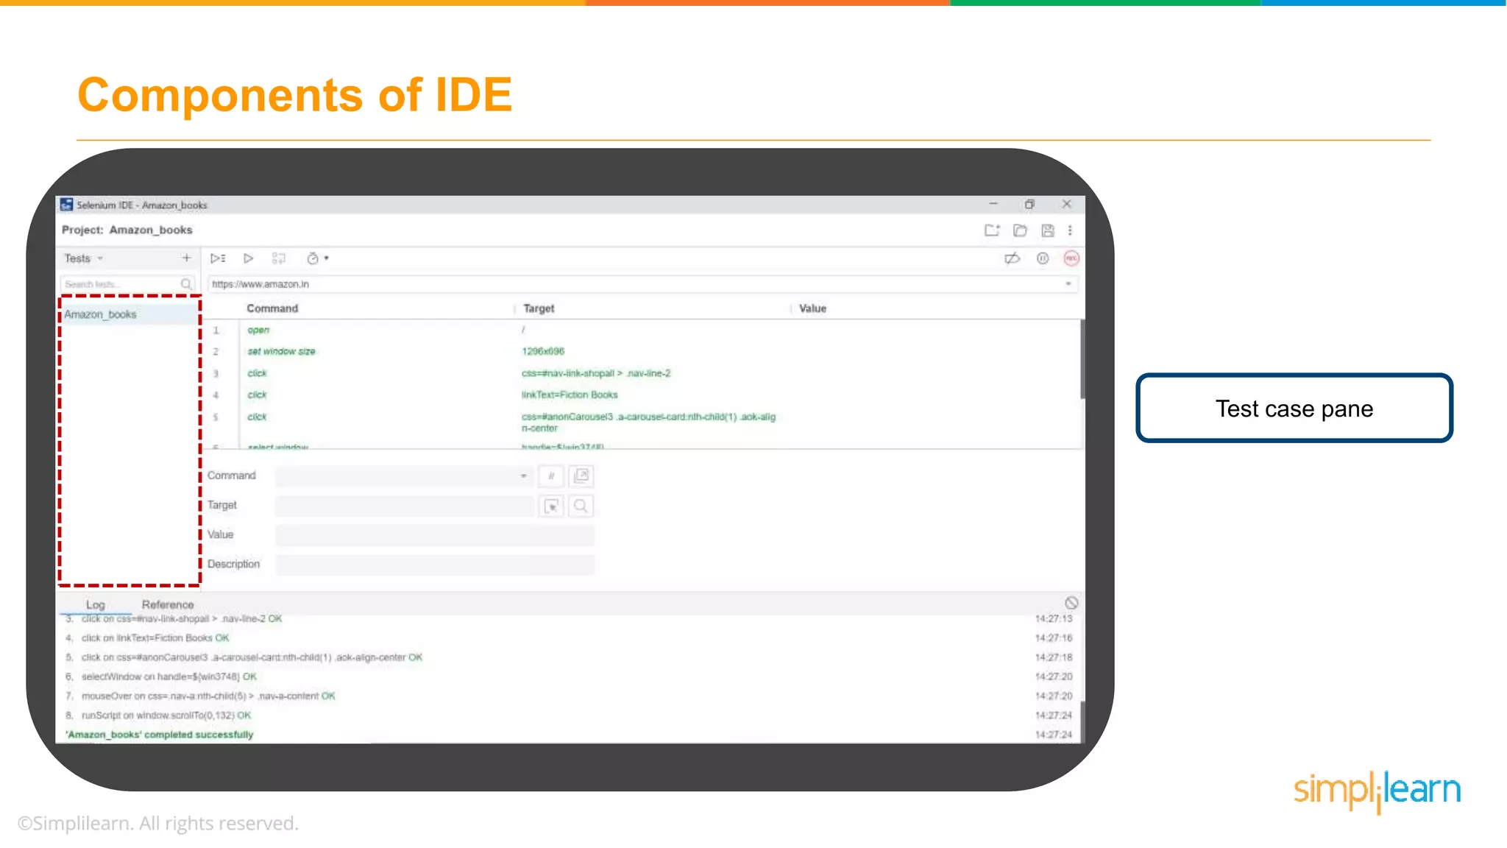Select click command targeting nav-link-shopall
This screenshot has width=1507, height=848.
[642, 373]
